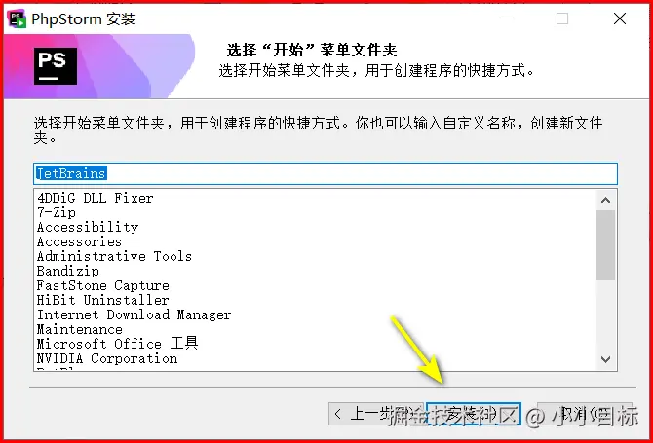Select the 4DDiG DLL Fixer folder
Image resolution: width=653 pixels, height=443 pixels.
coord(95,198)
